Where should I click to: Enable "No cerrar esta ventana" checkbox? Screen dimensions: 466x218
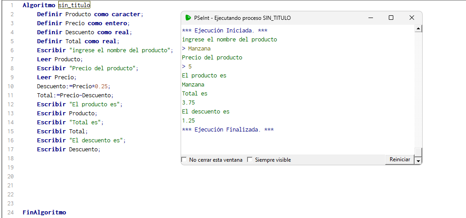pos(184,160)
